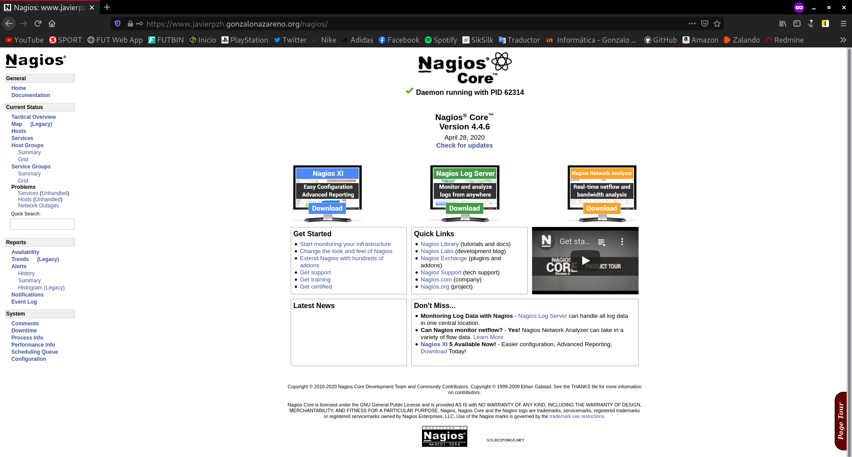This screenshot has width=852, height=457.
Task: Open the Amazon bookmark
Action: coord(700,40)
